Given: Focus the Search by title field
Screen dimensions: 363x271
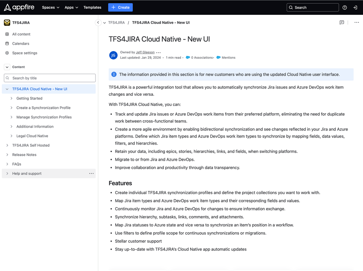Looking at the screenshot, I should [x=50, y=78].
